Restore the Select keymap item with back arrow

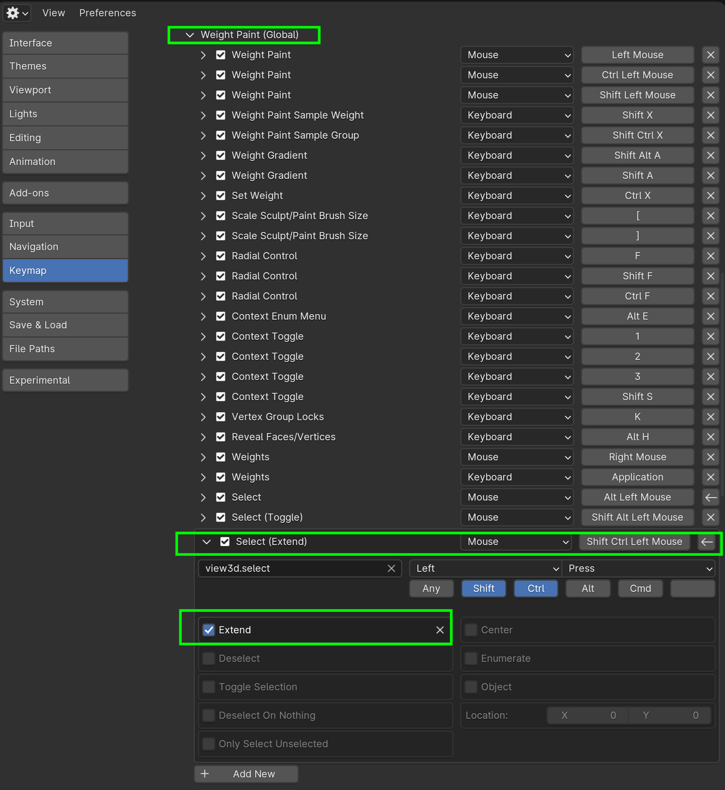pyautogui.click(x=710, y=497)
